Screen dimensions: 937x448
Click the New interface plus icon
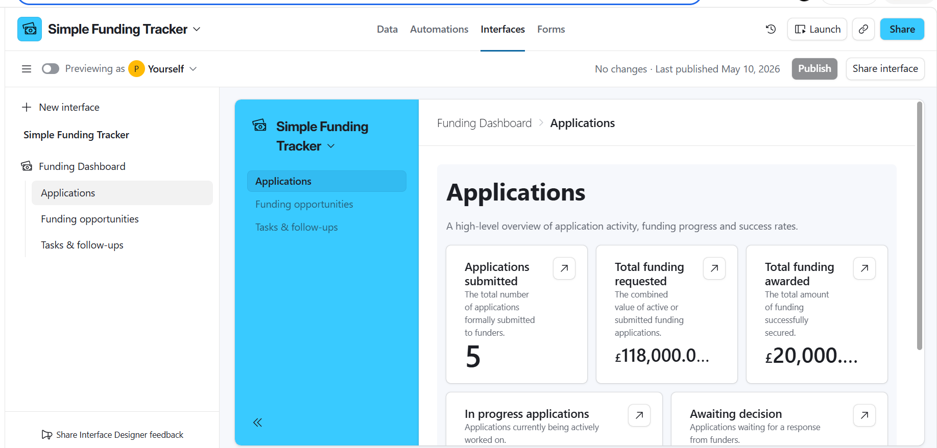pyautogui.click(x=27, y=107)
